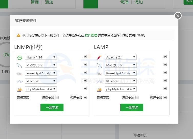Open the LAMP MySQL 5.5 dropdown

point(121,65)
